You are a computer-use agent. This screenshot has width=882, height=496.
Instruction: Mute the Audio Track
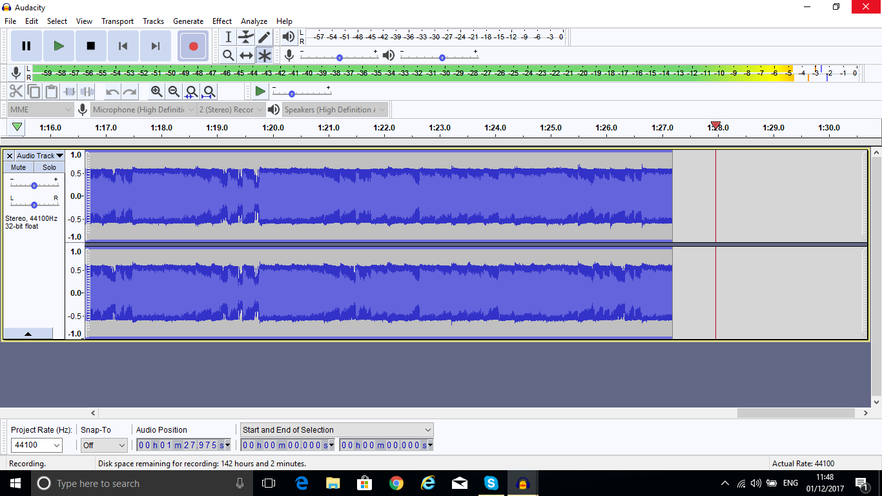pos(17,167)
